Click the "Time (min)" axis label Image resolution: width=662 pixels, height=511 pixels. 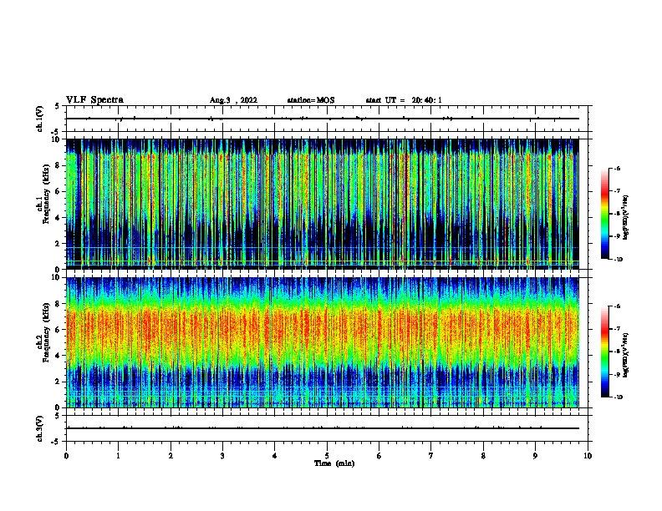point(334,463)
